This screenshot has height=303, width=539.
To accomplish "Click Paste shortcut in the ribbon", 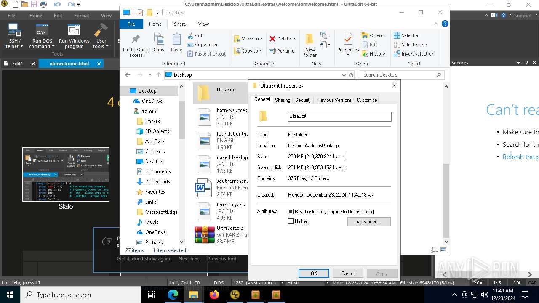I will [x=206, y=54].
